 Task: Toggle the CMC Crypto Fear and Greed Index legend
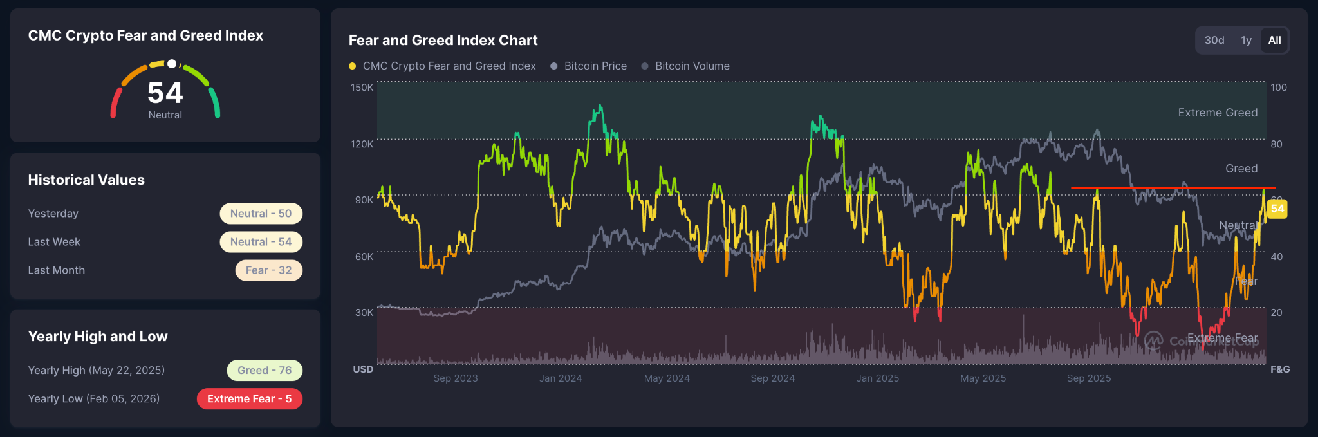point(442,66)
